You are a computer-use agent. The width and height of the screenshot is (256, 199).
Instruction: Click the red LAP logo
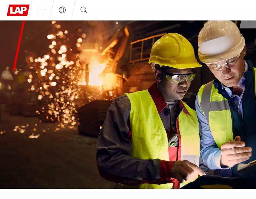(x=18, y=10)
